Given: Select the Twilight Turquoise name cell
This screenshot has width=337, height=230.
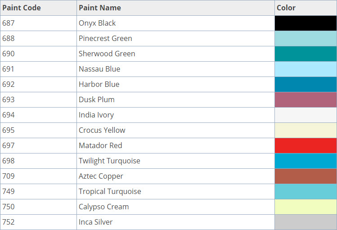Looking at the screenshot, I should (109, 161).
